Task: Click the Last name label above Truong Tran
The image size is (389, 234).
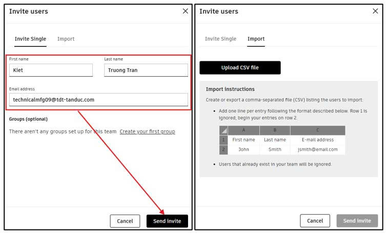Action: [x=113, y=59]
